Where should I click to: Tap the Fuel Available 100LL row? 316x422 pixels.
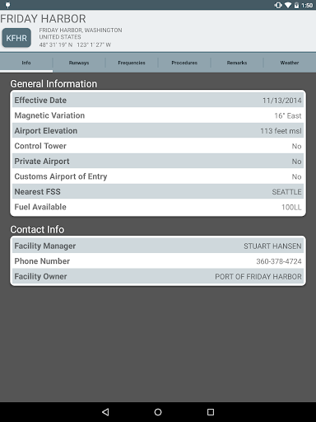click(158, 207)
